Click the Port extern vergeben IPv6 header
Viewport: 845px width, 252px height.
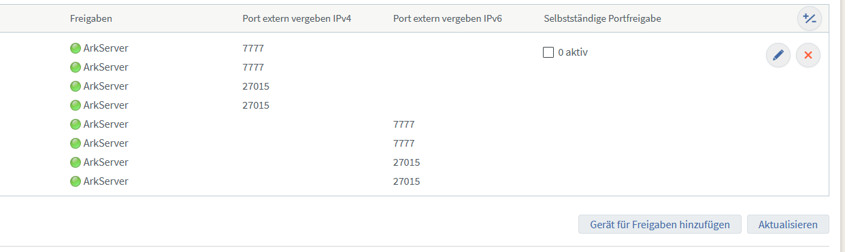pos(448,18)
